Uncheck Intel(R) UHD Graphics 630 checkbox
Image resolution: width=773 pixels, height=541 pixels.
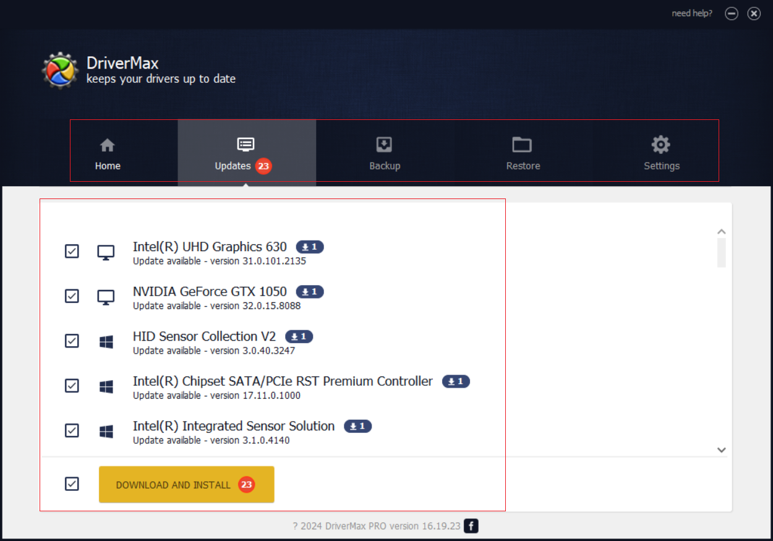(x=72, y=251)
